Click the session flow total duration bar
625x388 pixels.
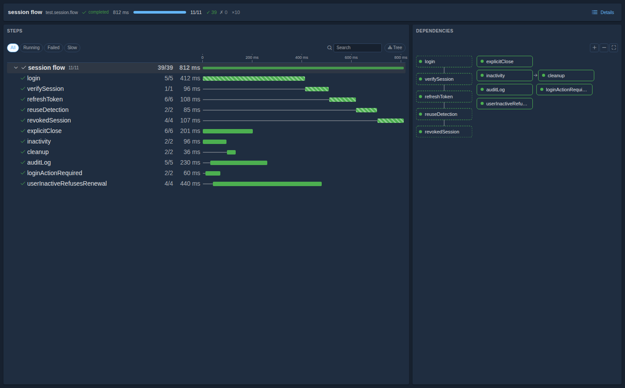(x=303, y=68)
